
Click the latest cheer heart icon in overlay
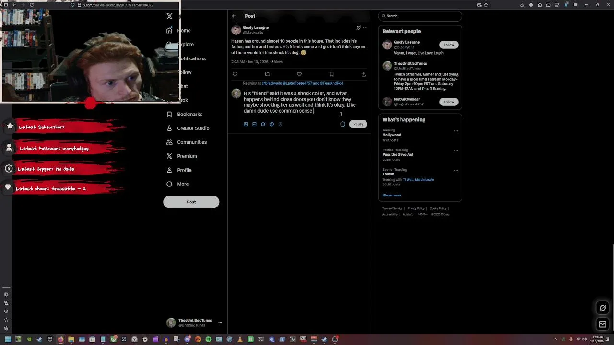(x=8, y=187)
